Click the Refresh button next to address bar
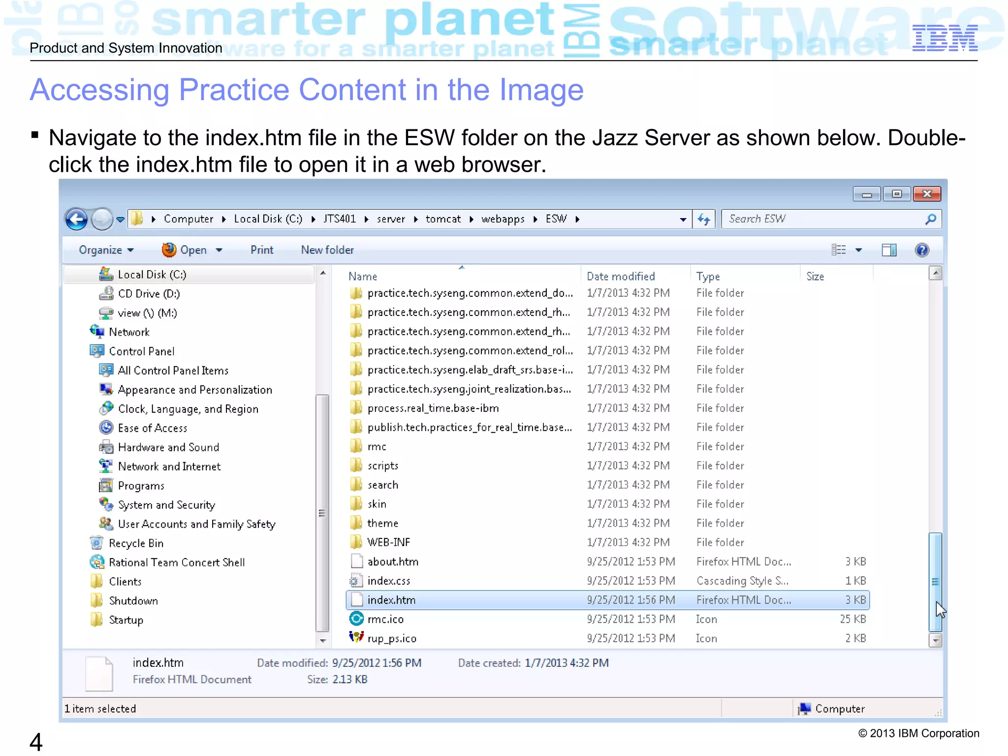1008x756 pixels. click(704, 219)
